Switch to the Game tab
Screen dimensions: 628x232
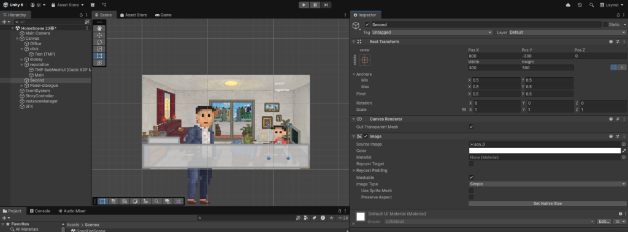(x=163, y=15)
